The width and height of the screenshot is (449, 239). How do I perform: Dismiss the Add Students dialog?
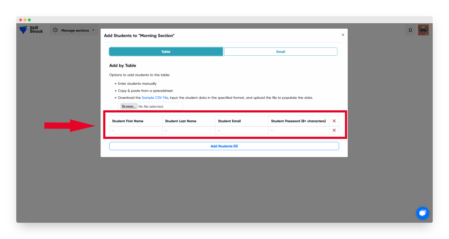click(343, 35)
